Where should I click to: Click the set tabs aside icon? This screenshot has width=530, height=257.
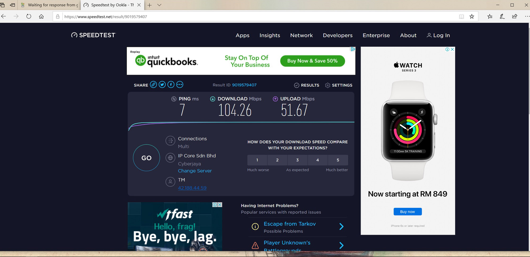(x=12, y=5)
